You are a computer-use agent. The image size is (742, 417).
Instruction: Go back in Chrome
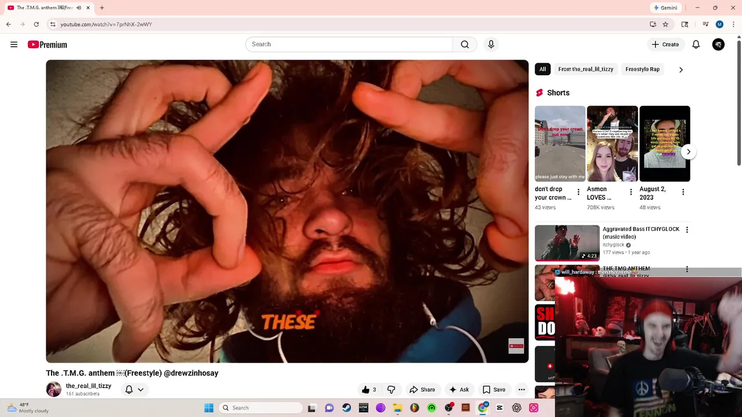coord(8,24)
